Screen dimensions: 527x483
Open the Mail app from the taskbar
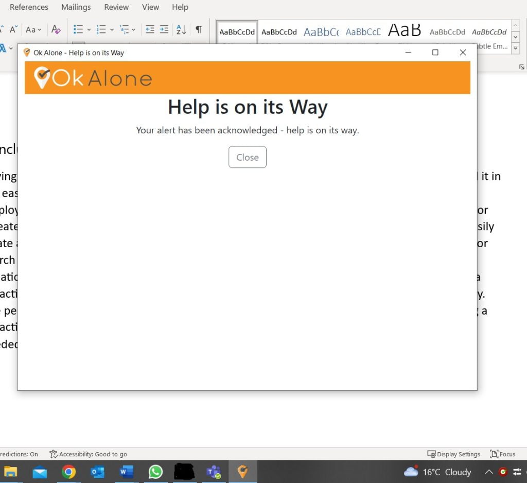click(x=40, y=472)
